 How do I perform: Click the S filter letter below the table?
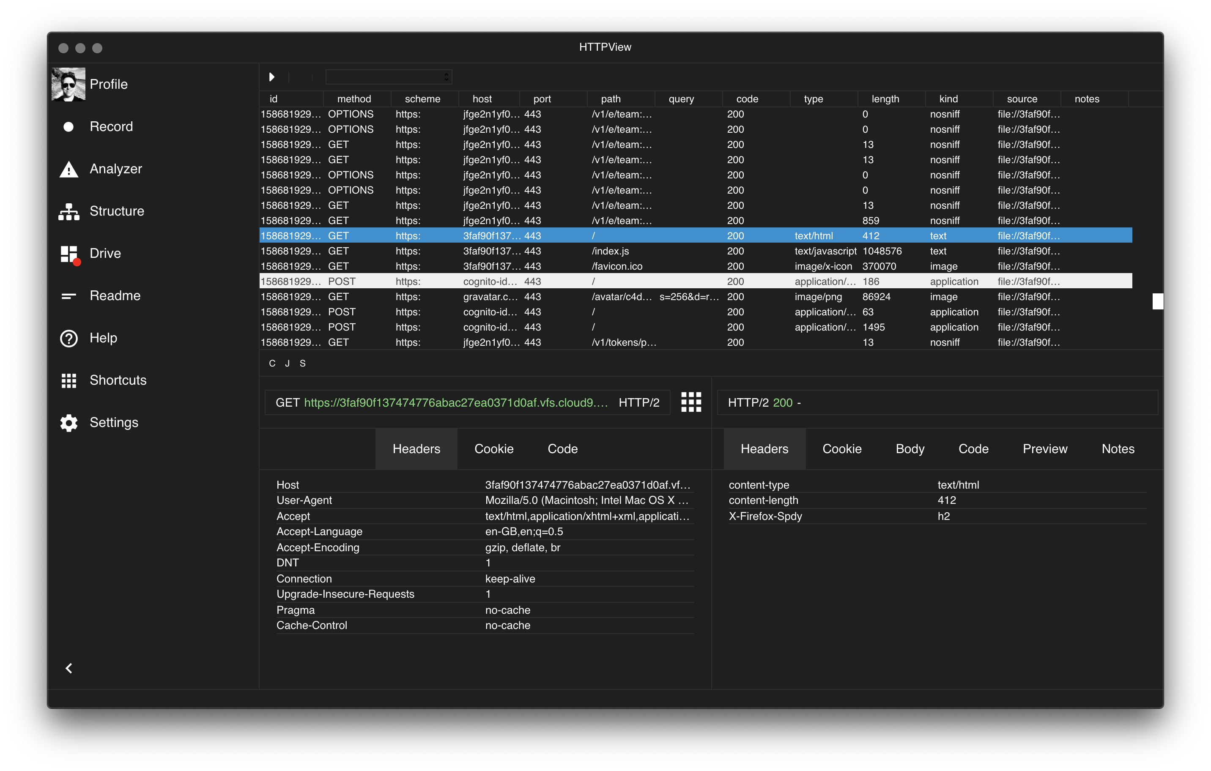303,364
